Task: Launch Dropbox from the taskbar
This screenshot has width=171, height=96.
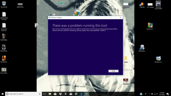Action: coord(60,94)
